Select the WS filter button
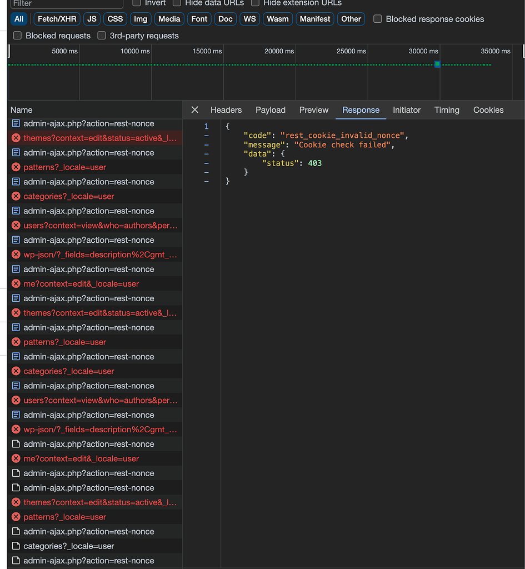525x569 pixels. click(250, 19)
